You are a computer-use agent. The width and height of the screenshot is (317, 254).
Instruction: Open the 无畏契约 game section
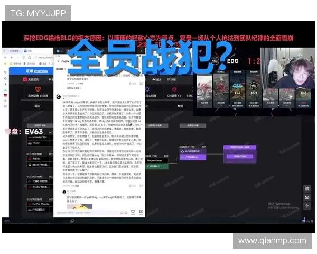[31, 79]
